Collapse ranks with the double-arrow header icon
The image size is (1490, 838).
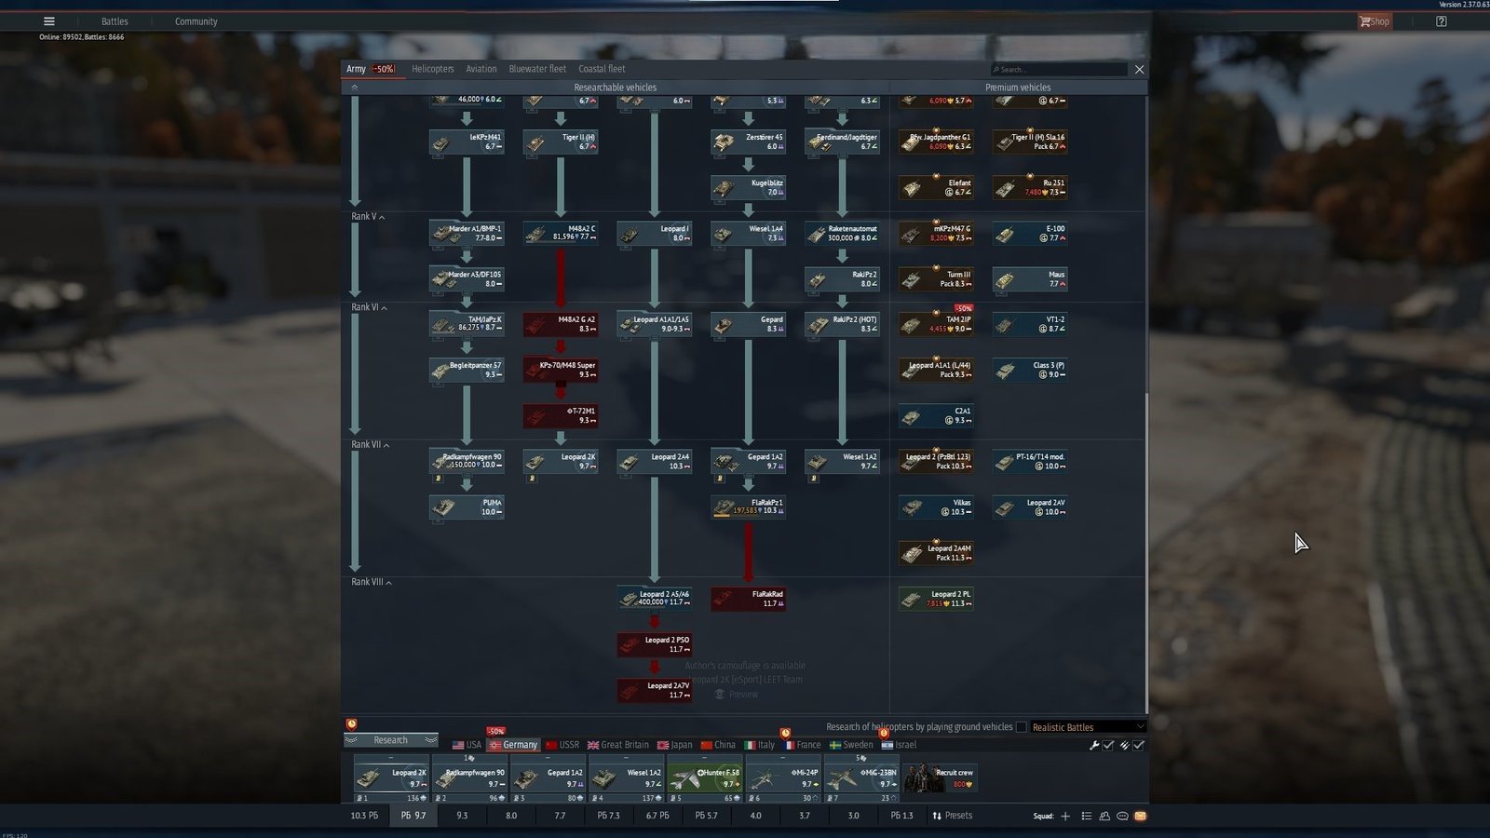click(x=355, y=88)
